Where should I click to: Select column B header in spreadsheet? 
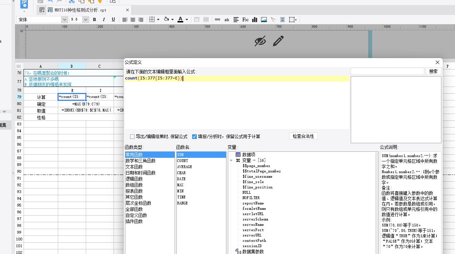72,66
